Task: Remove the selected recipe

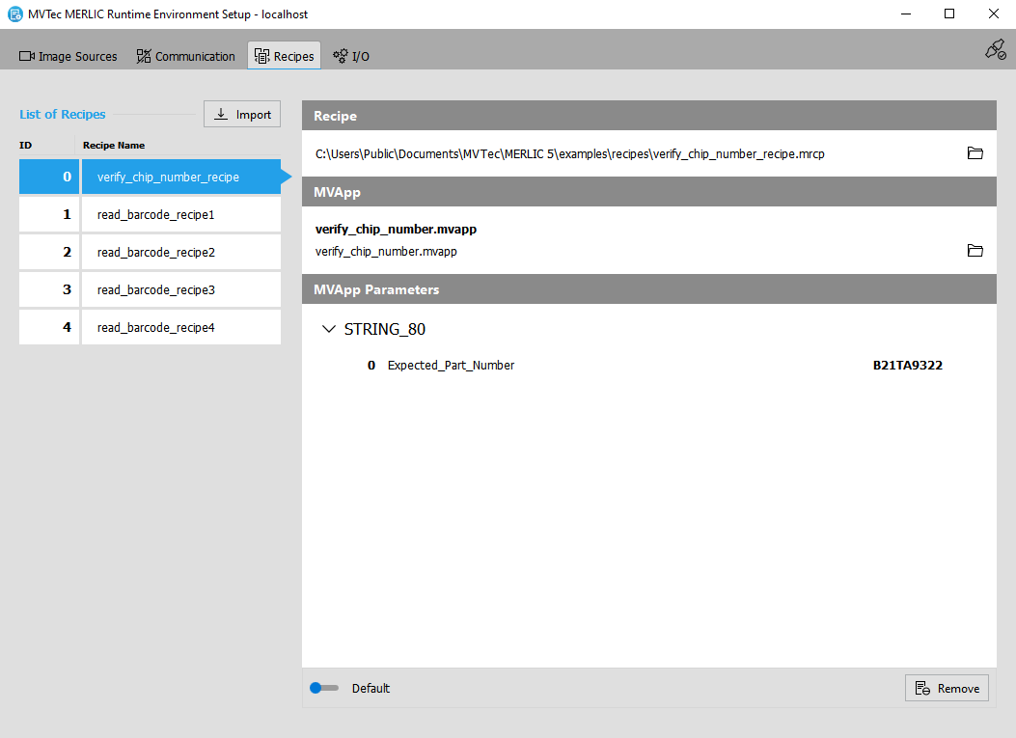Action: [947, 688]
